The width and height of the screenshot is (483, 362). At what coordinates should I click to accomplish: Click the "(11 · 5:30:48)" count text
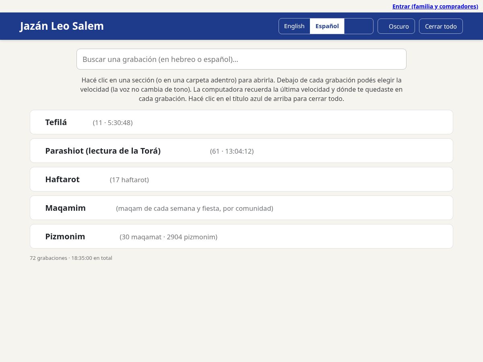(113, 123)
